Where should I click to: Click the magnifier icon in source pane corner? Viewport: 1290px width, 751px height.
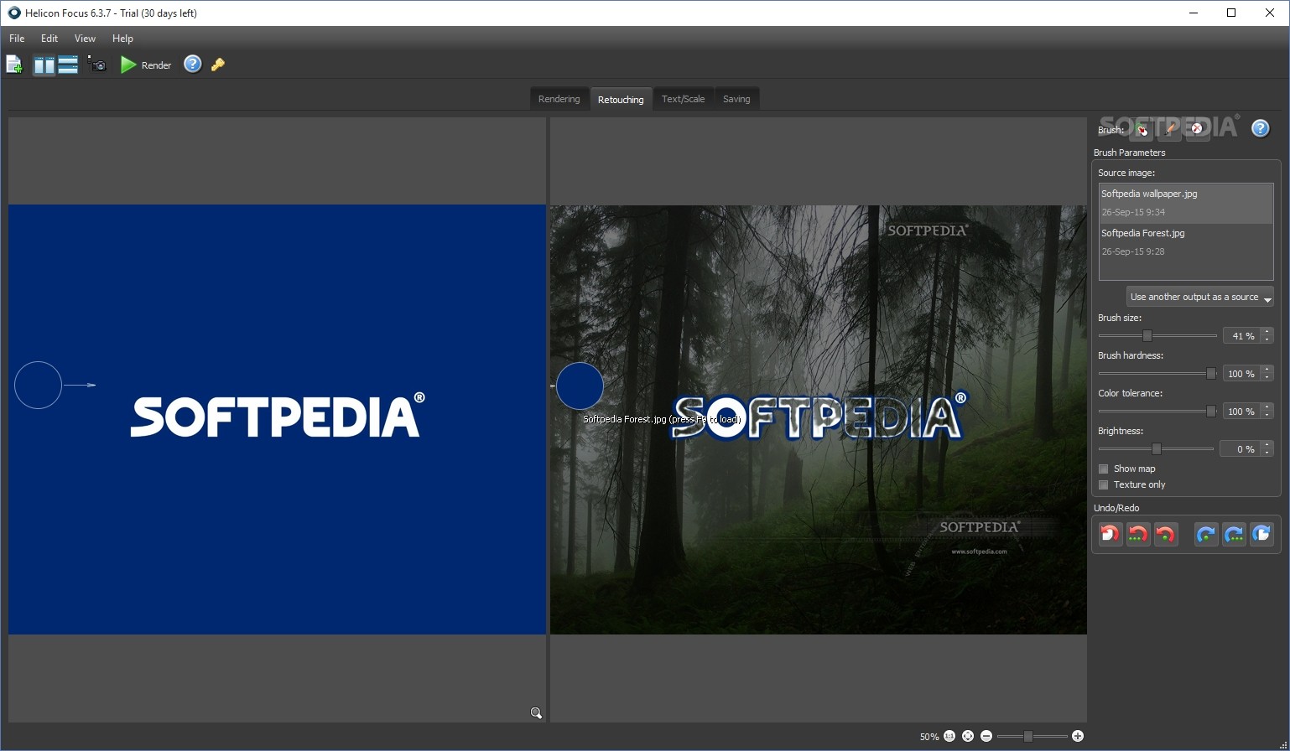pos(536,713)
